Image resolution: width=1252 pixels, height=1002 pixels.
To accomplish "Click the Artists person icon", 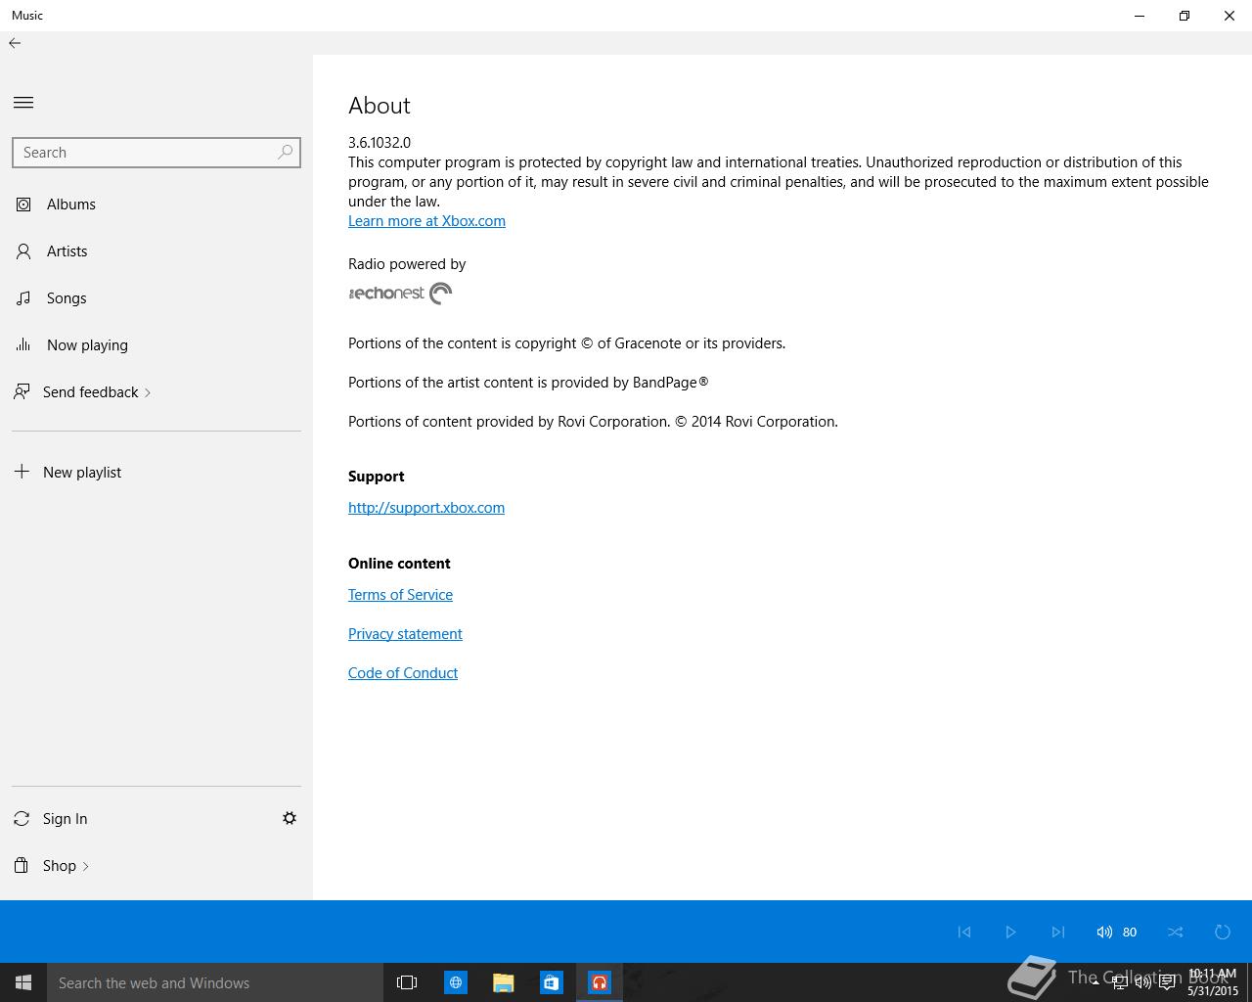I will coord(23,251).
